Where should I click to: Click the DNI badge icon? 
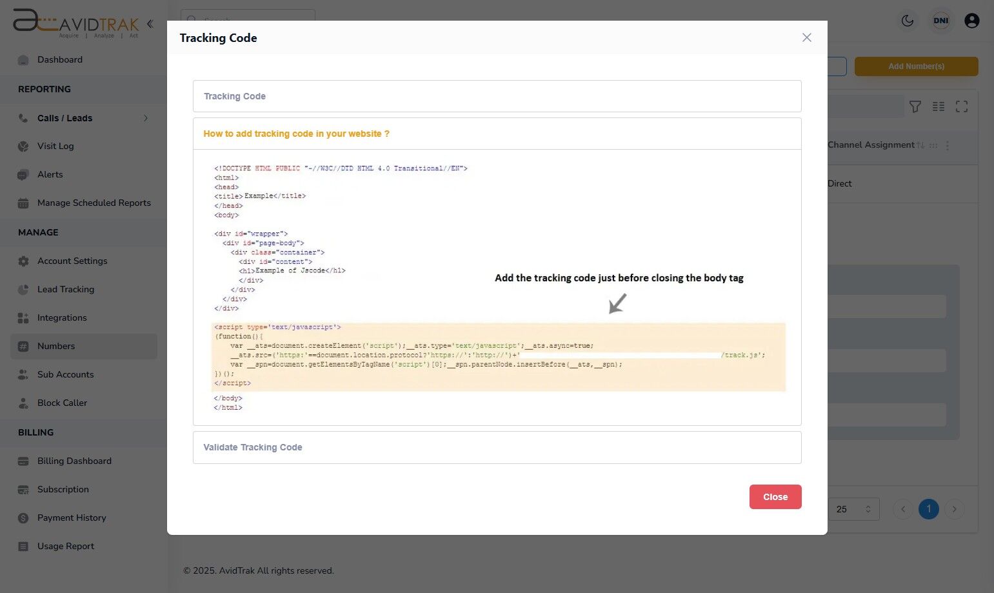point(941,21)
